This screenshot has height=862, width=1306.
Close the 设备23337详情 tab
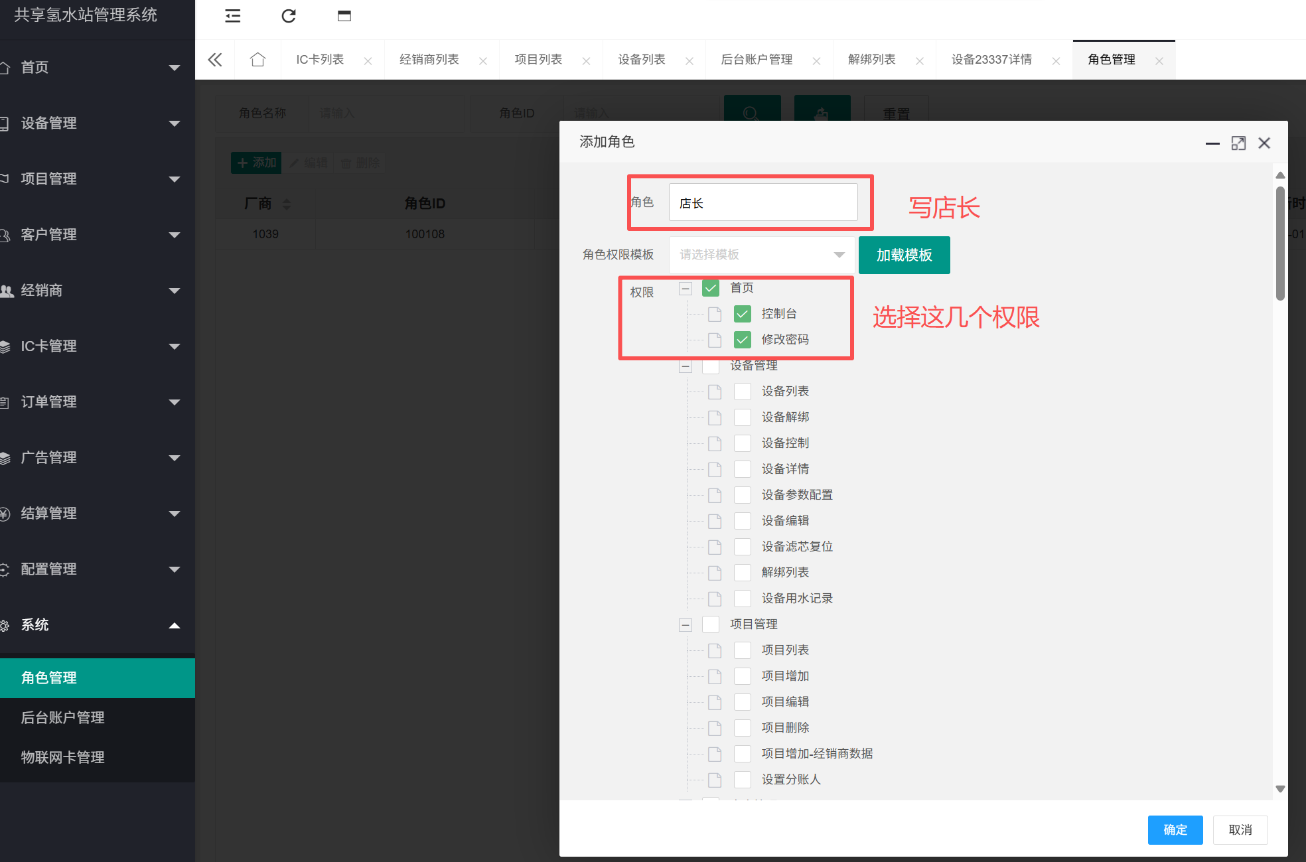tap(1056, 61)
